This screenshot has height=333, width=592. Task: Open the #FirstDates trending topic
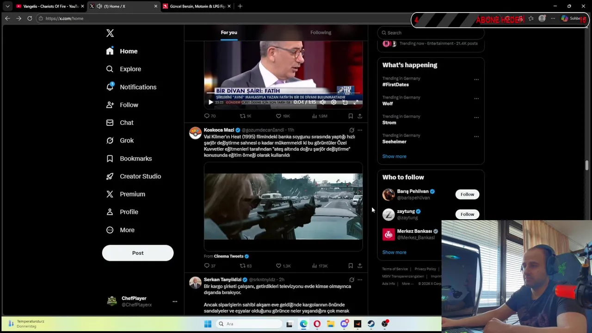tap(395, 85)
